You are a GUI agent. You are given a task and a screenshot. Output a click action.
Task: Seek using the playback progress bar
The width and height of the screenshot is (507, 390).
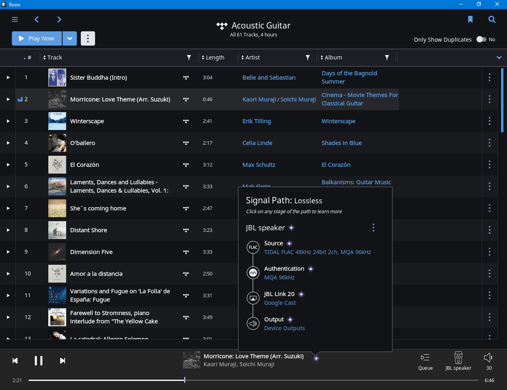point(253,380)
